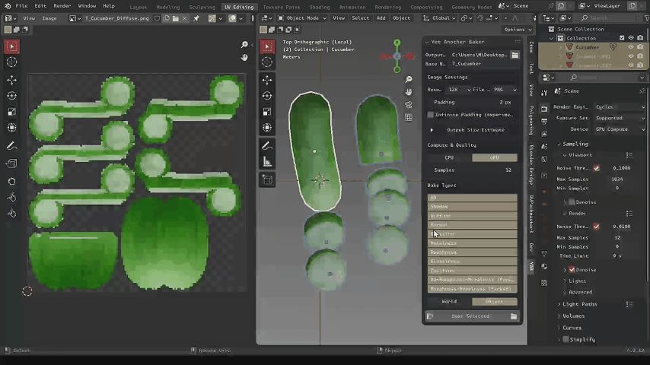650x365 pixels.
Task: Open the Render menu
Action: click(62, 6)
